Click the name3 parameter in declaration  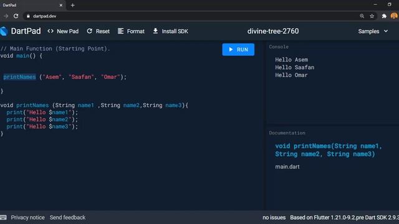(x=173, y=105)
